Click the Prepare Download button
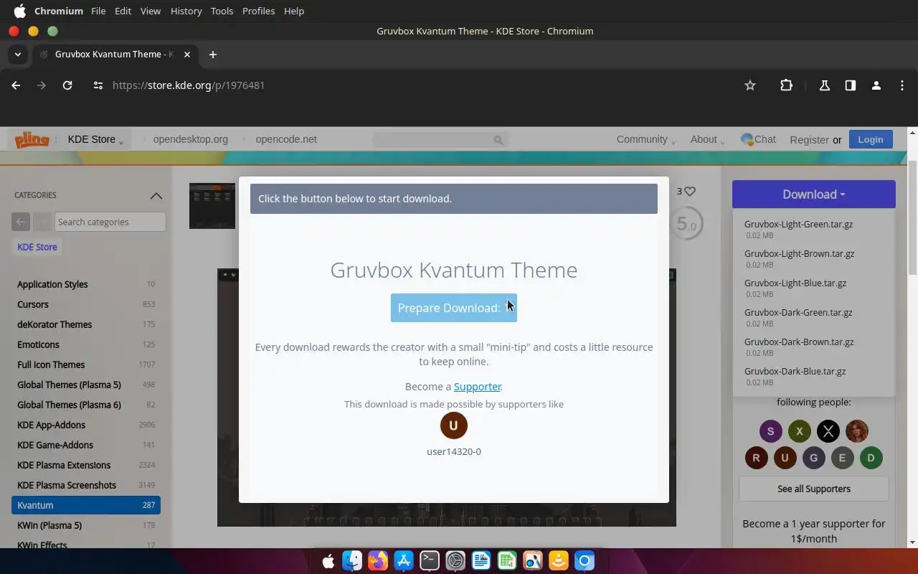 [x=453, y=308]
